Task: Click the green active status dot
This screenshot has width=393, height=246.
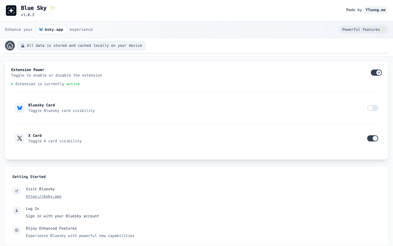Action: [12, 84]
